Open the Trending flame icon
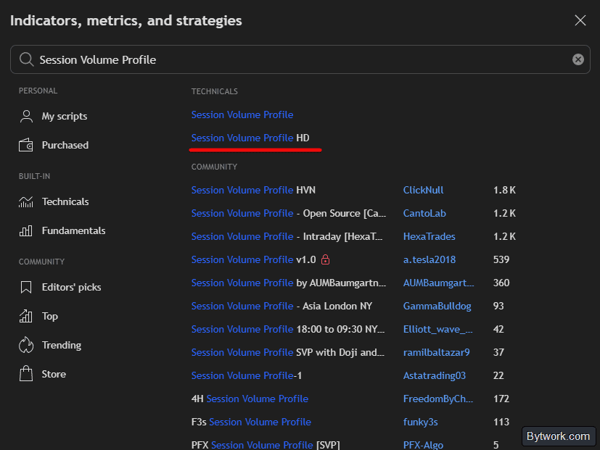Viewport: 600px width, 450px height. (26, 345)
